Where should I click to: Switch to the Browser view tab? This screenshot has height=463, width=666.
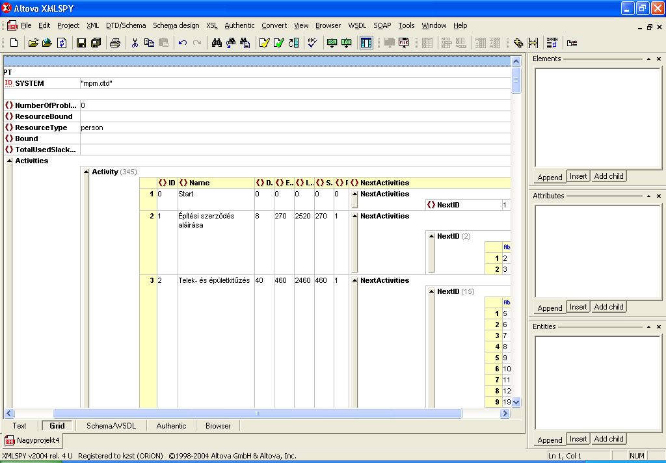pyautogui.click(x=218, y=426)
